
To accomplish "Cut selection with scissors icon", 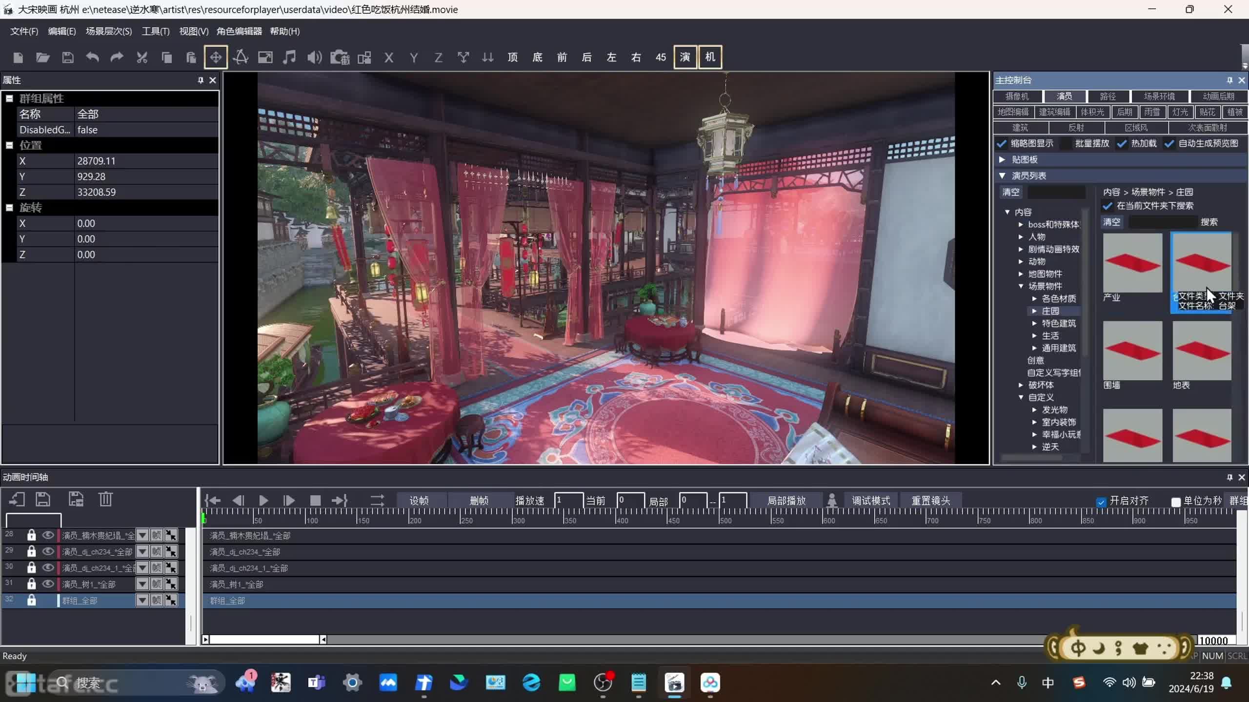I will coord(142,58).
